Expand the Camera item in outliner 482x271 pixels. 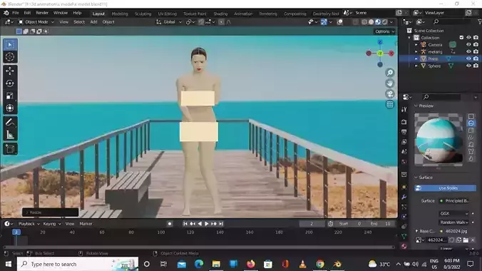[416, 45]
